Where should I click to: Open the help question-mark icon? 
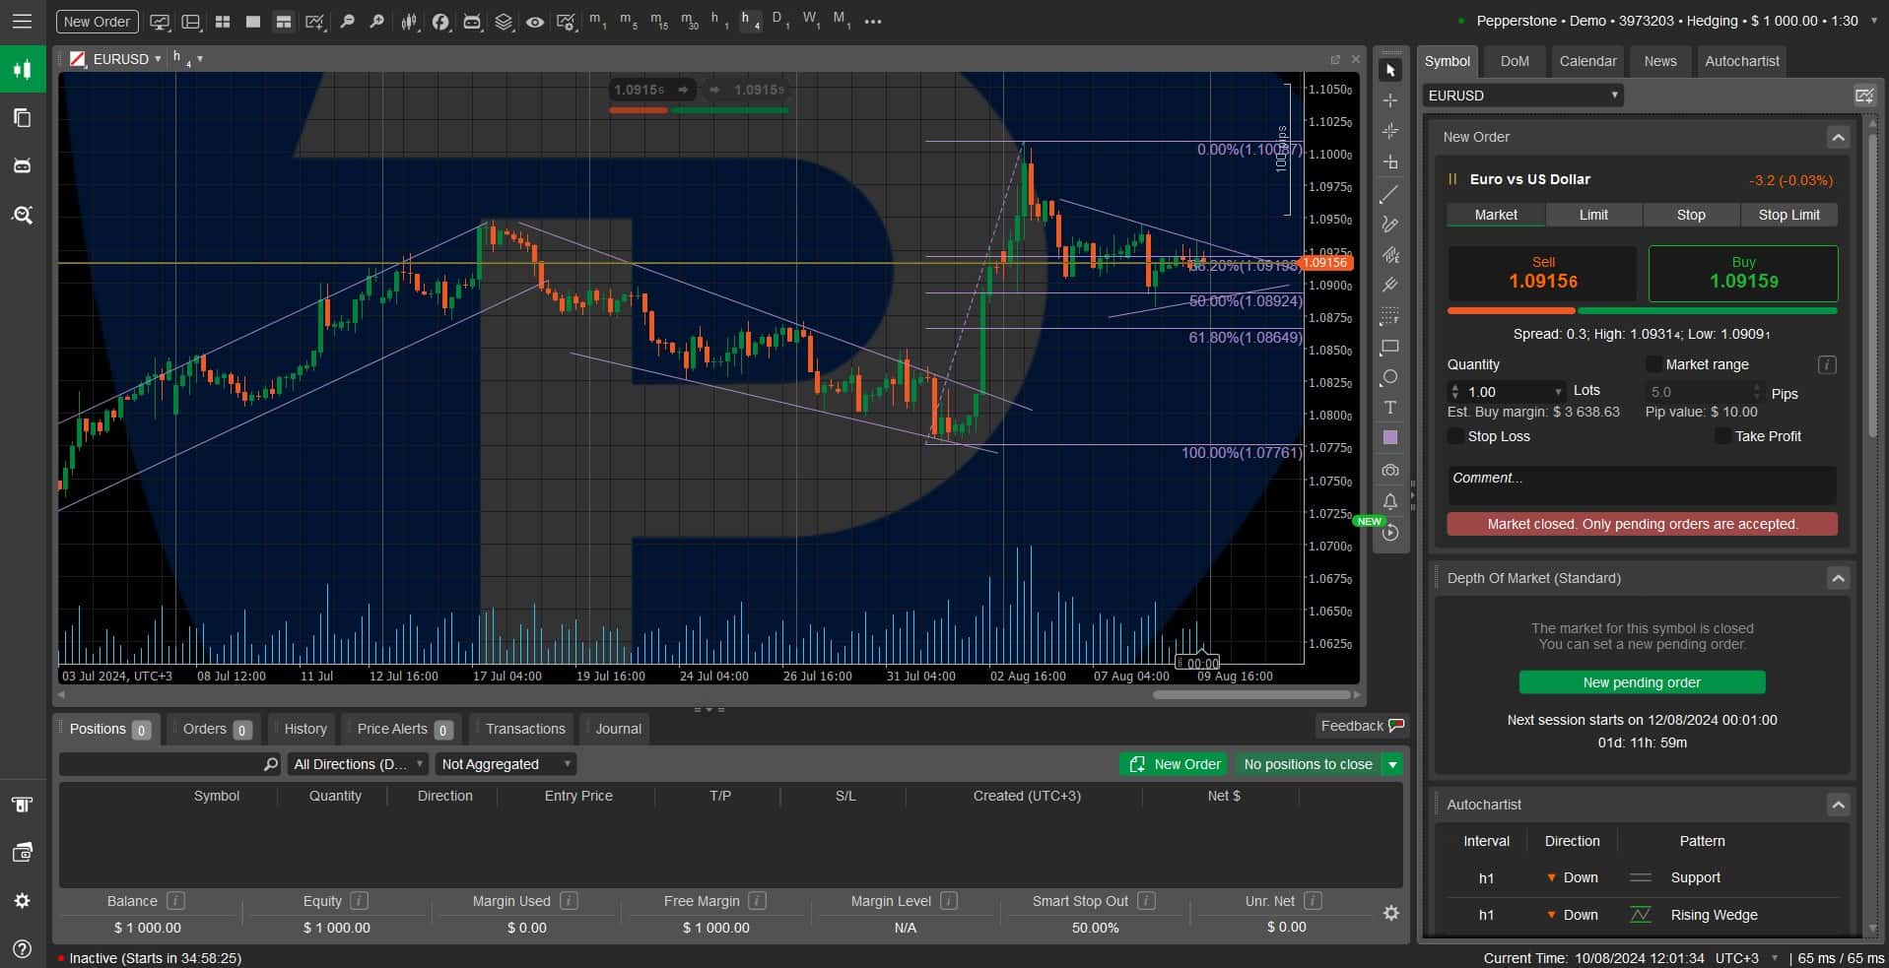(22, 948)
